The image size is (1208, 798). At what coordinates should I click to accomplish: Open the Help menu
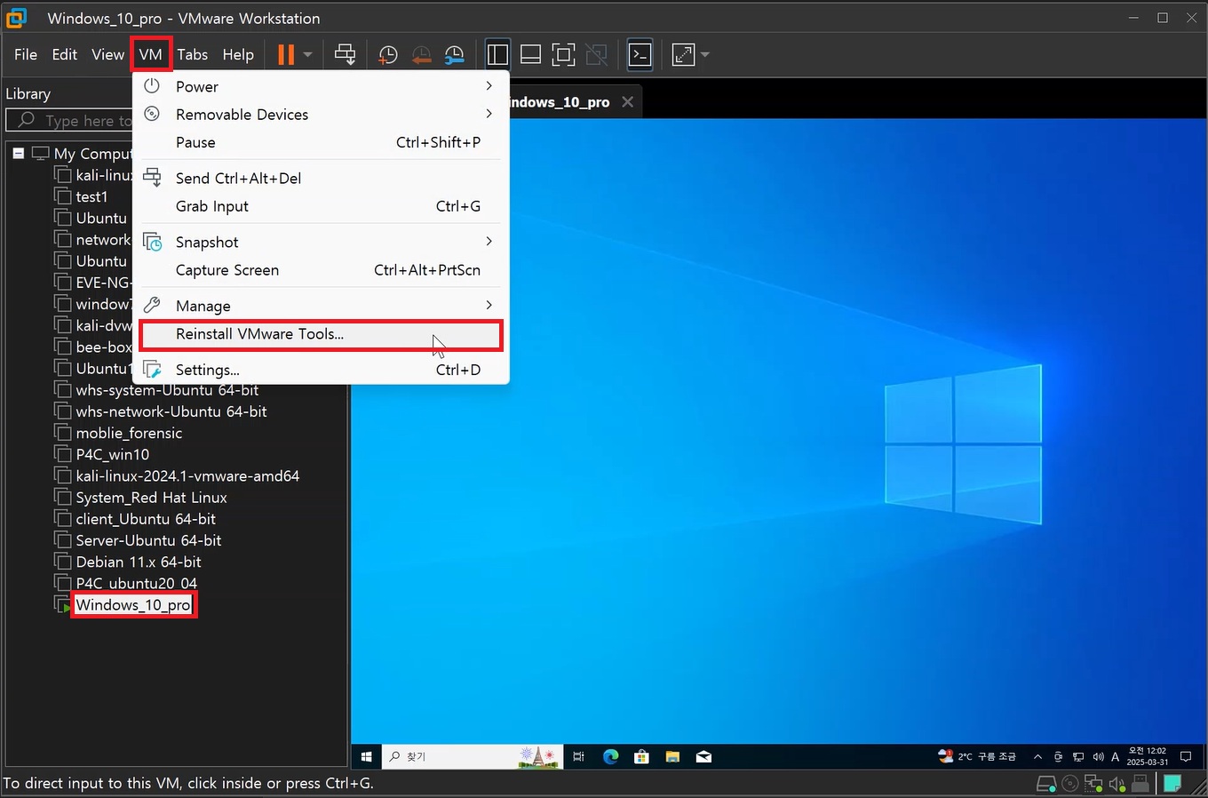pos(238,54)
